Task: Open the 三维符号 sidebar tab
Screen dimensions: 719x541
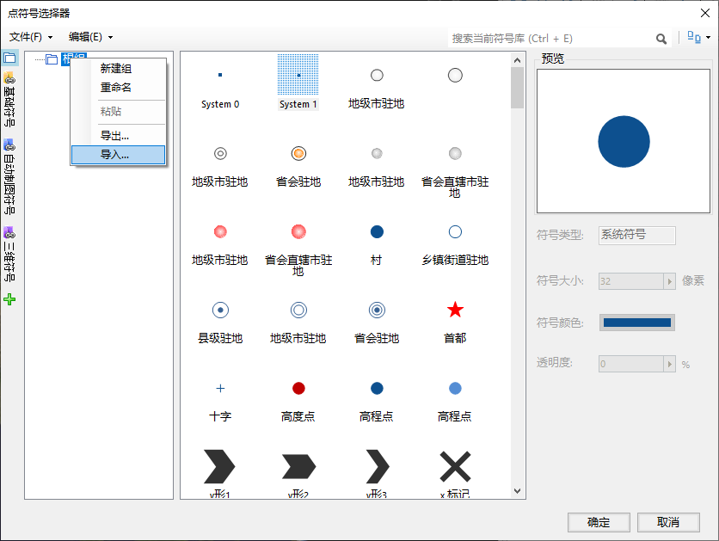Action: click(9, 254)
